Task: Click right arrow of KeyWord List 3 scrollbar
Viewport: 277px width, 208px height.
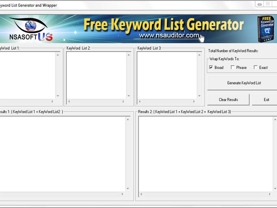Action: 194,102
